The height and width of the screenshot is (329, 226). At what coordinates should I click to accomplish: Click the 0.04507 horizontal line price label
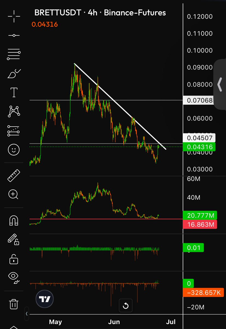200,138
